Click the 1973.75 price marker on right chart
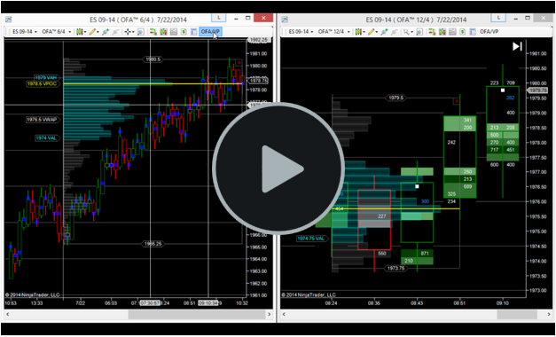Viewport: 556px width, 337px height. (396, 268)
